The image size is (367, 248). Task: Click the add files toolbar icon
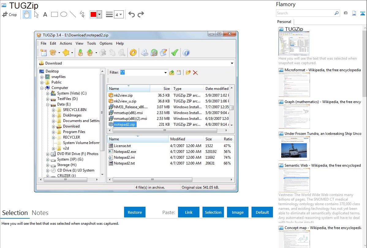tap(90, 53)
